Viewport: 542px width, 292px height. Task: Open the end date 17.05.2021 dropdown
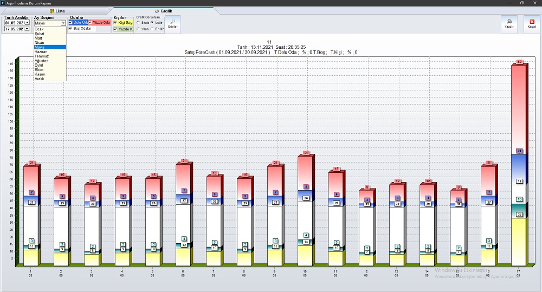pos(27,29)
